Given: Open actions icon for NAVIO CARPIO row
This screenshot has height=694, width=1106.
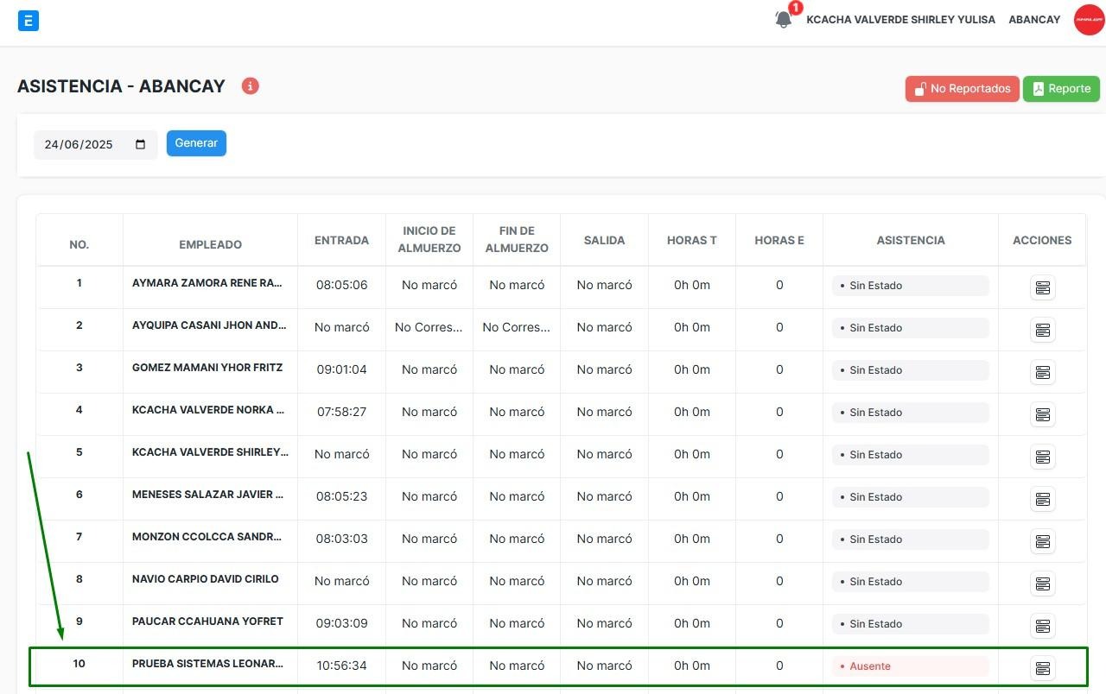Looking at the screenshot, I should tap(1042, 584).
